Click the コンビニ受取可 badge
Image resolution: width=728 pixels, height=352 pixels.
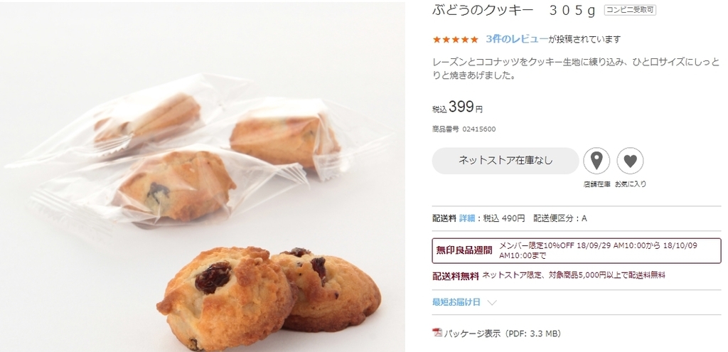630,10
